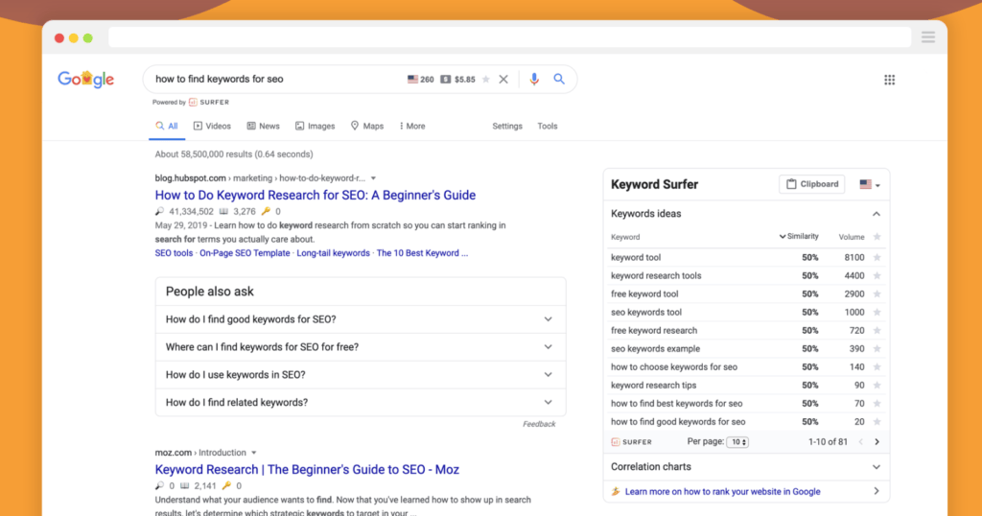
Task: Click the green macOS window button
Action: coord(88,38)
